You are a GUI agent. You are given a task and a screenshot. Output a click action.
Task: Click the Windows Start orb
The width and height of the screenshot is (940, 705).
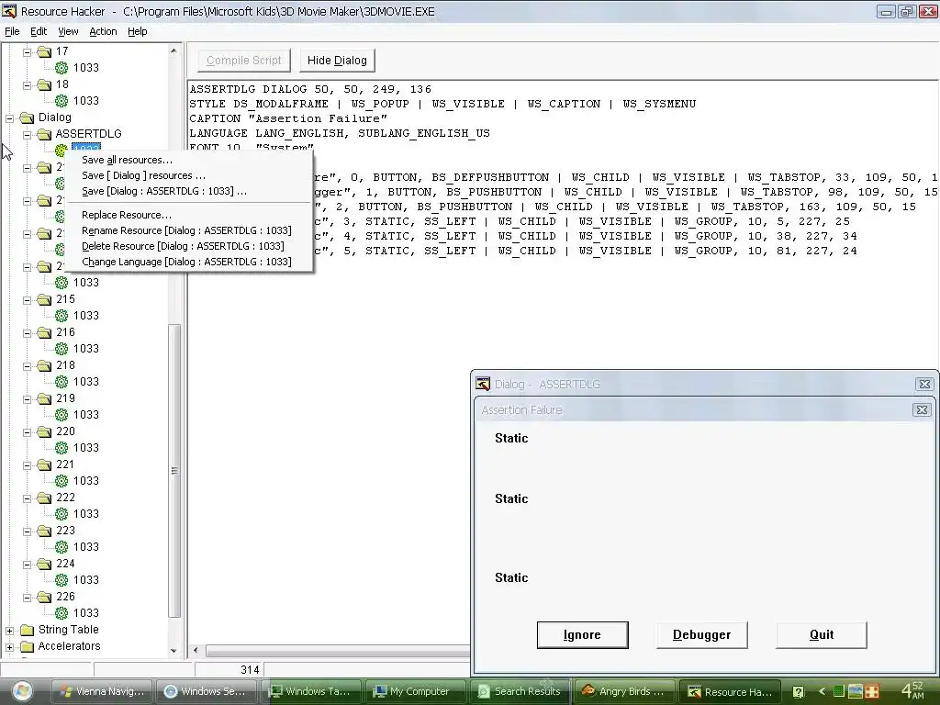(22, 691)
